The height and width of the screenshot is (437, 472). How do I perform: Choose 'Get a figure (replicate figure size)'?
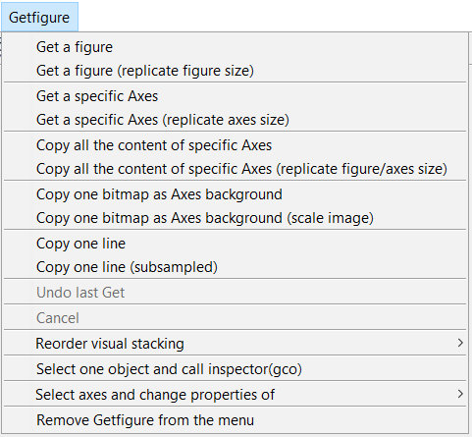(x=236, y=71)
